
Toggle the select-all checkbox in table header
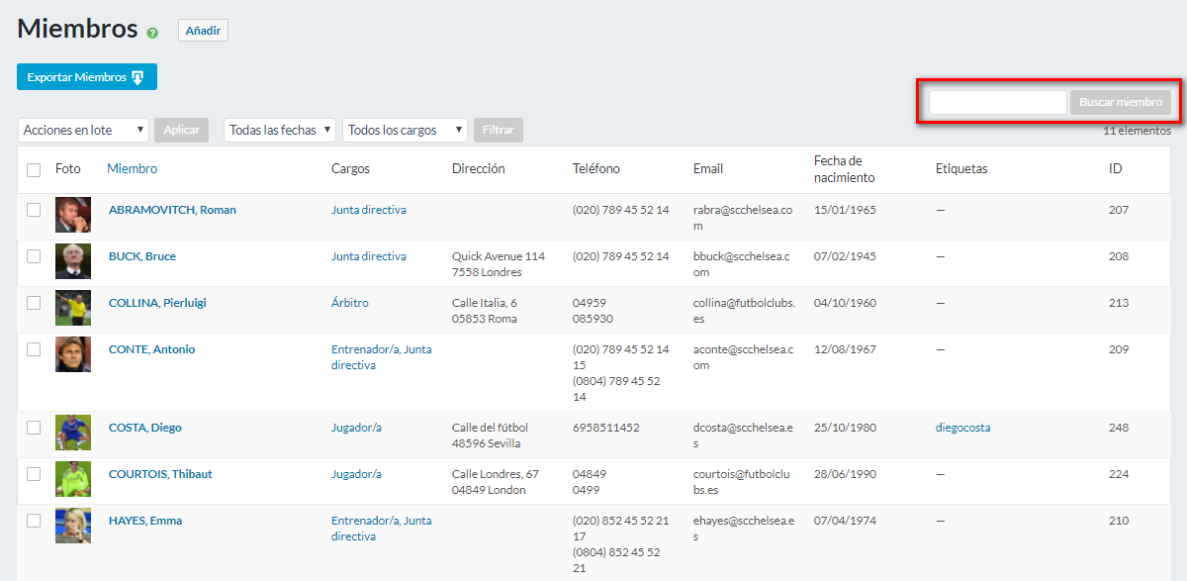click(x=34, y=170)
